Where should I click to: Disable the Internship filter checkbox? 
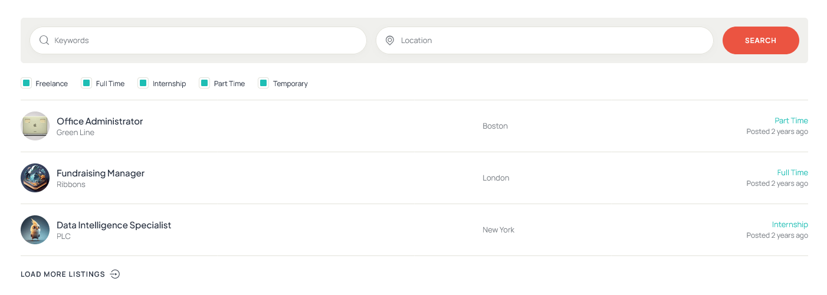coord(143,83)
